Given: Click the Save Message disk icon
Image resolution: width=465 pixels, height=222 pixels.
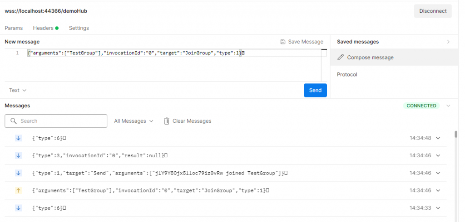Looking at the screenshot, I should tap(283, 42).
